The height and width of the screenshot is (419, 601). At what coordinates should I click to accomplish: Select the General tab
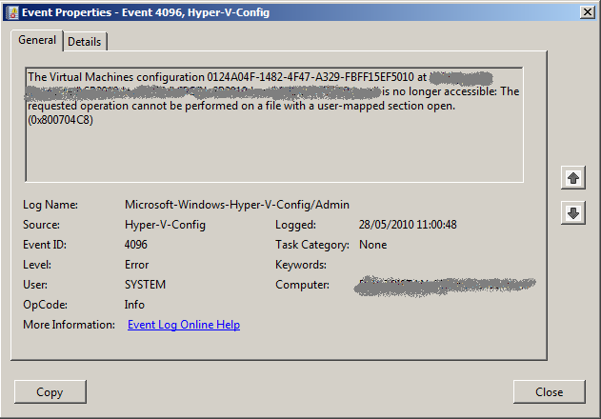[x=37, y=40]
